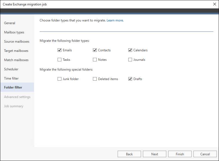Screen dimensions: 219x161
Task: Open the Scheduler step
Action: 11,69
